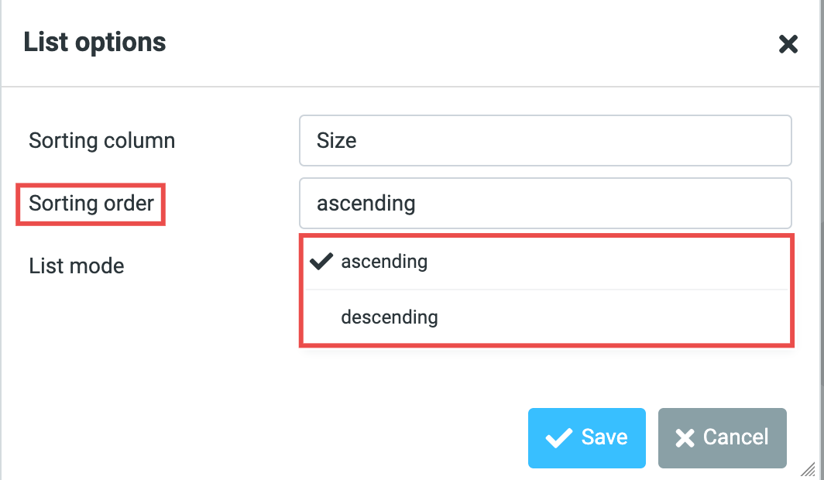Click the ascending value in Sorting order field

click(366, 204)
